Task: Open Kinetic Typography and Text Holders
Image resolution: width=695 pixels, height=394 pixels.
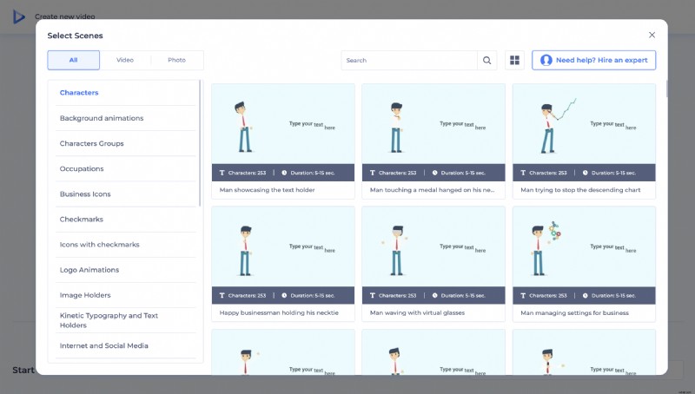Action: tap(109, 320)
